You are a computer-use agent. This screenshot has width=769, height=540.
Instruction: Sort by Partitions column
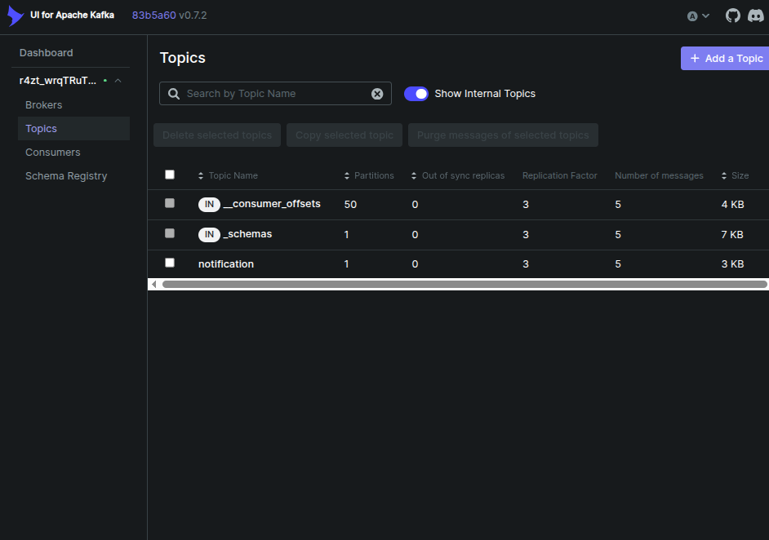369,175
